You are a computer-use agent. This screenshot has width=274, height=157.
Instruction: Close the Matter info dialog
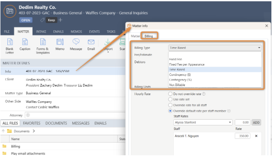[267, 26]
